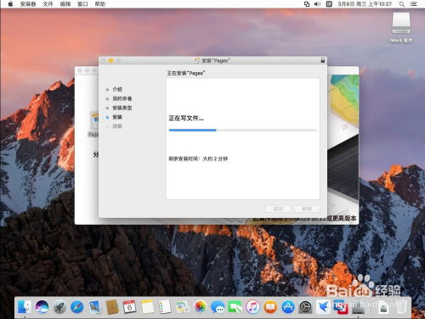Open the Installer drive icon in Dock
The image size is (425, 319).
(x=358, y=307)
